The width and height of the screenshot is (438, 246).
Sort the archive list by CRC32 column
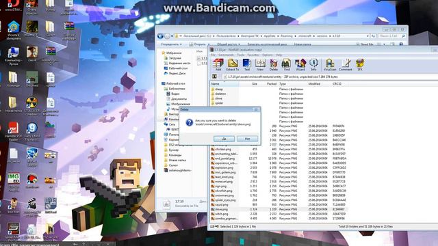(x=340, y=83)
